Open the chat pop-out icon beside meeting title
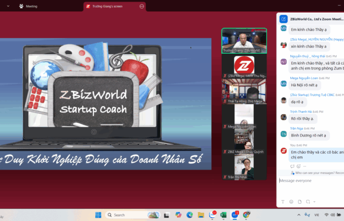The image size is (344, 221). click(284, 19)
